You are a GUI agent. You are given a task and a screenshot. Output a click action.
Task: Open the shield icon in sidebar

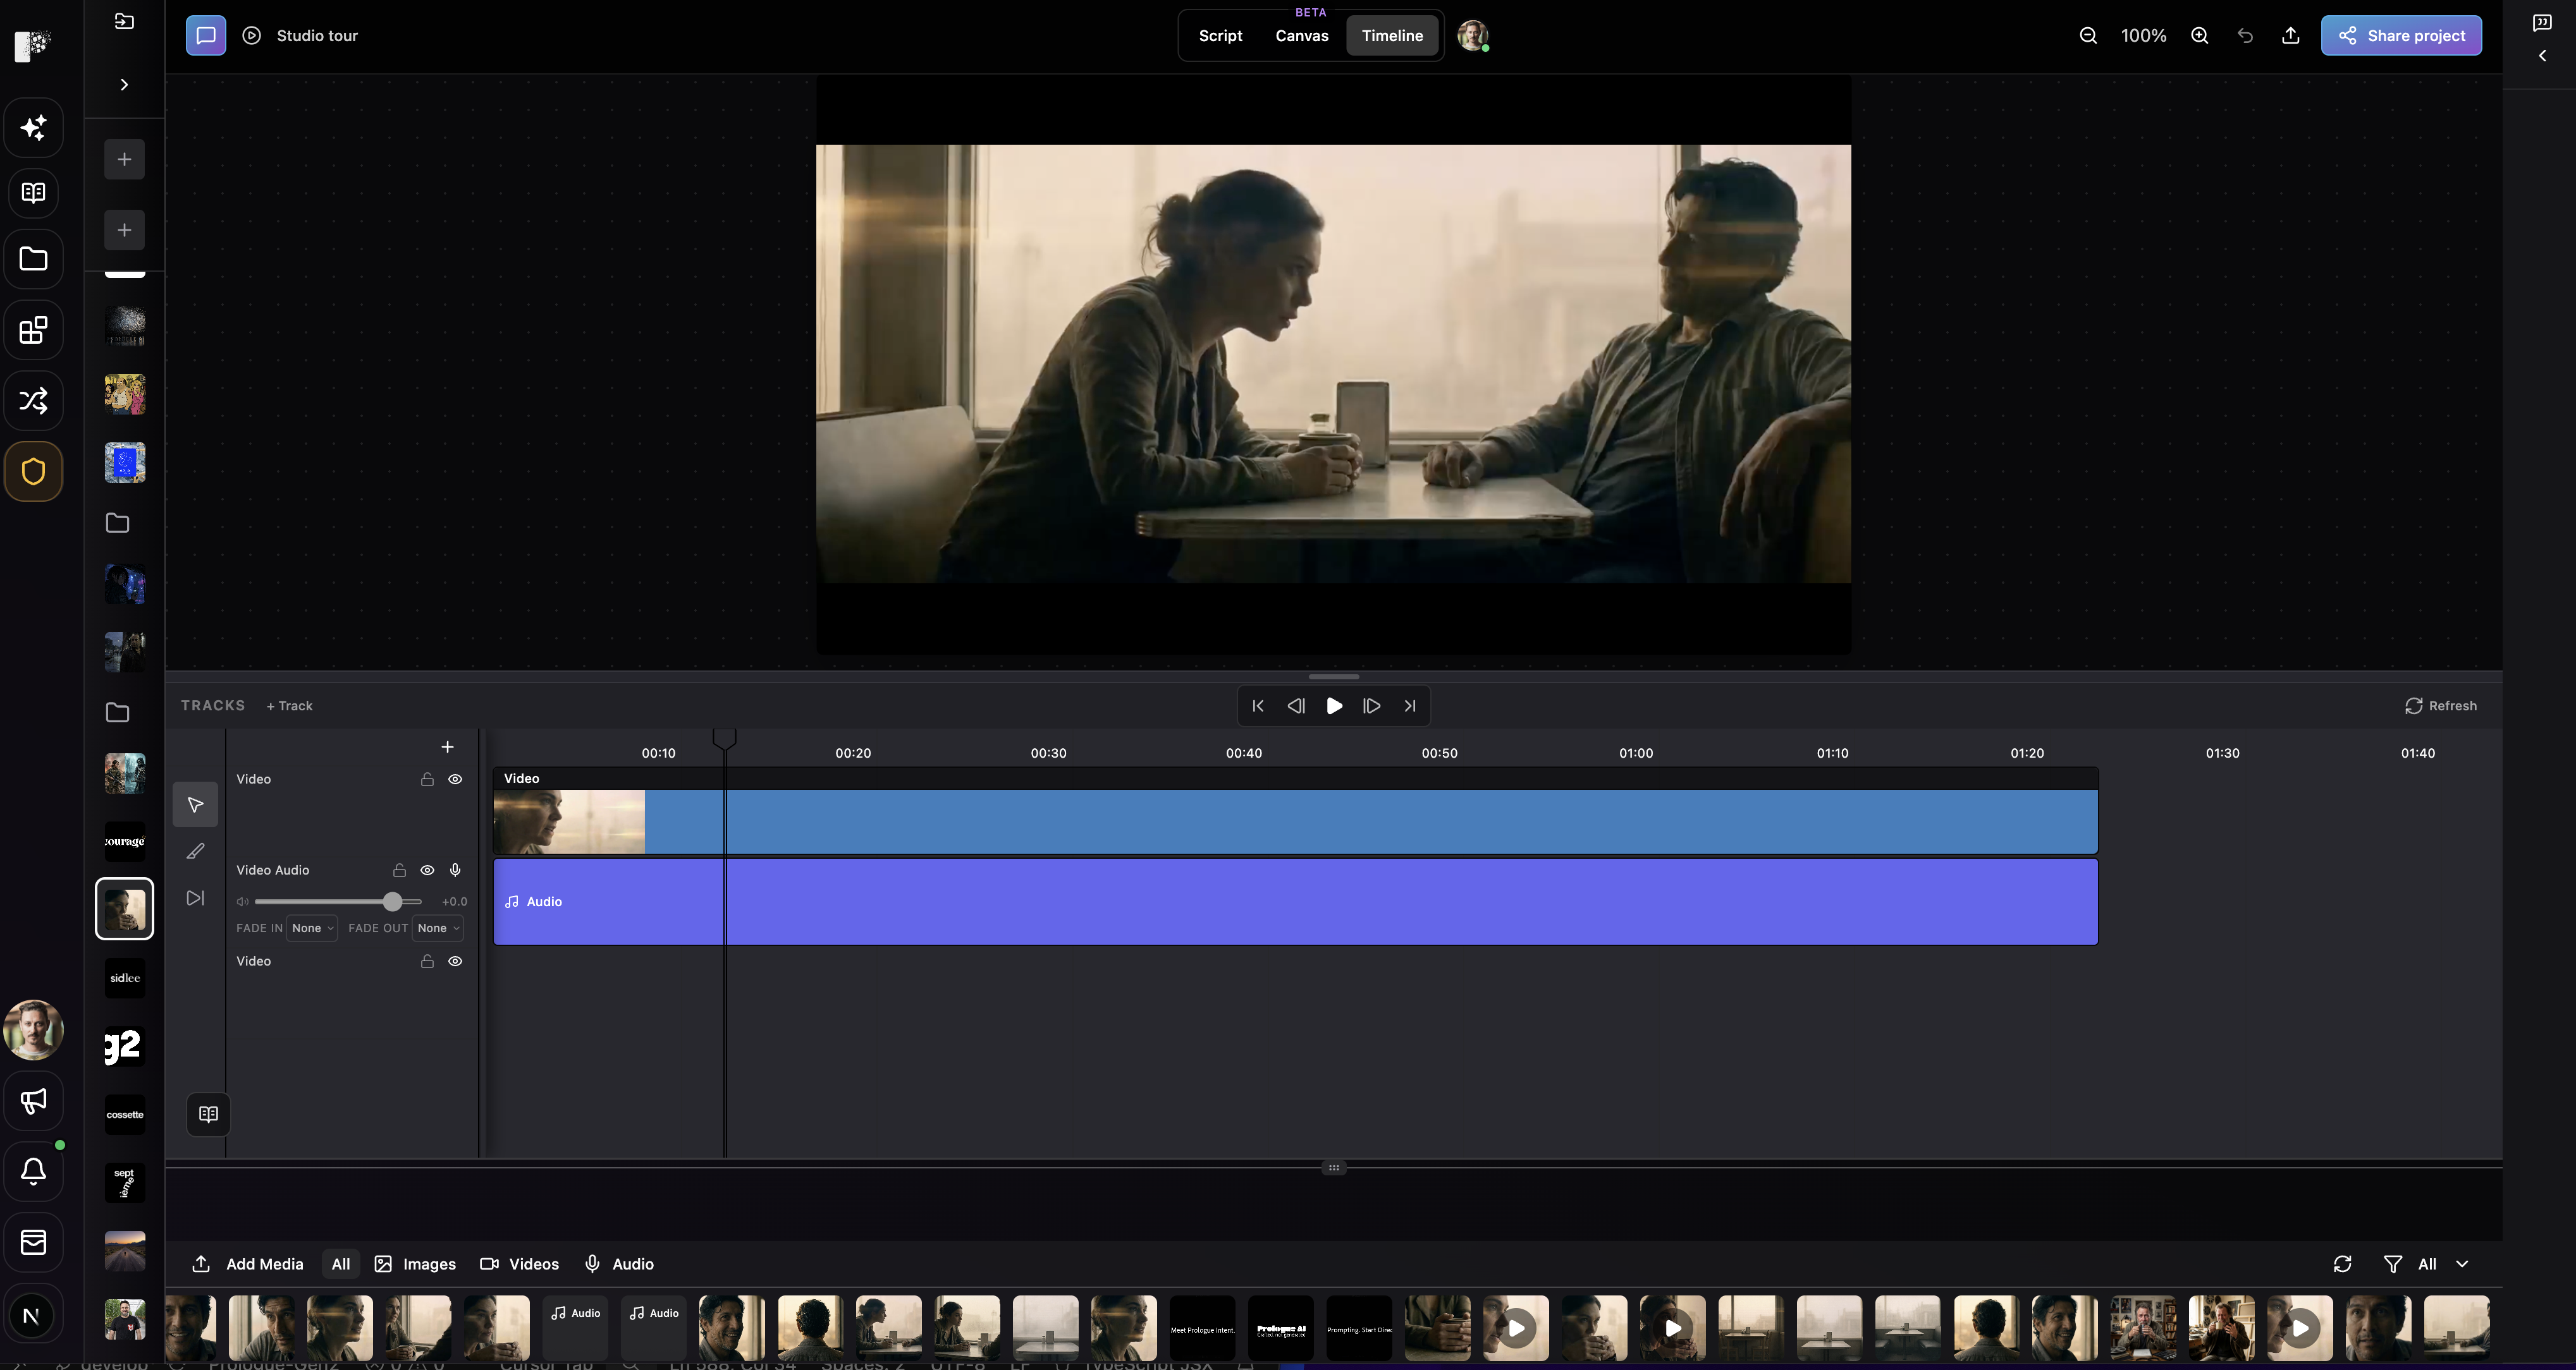click(x=33, y=471)
